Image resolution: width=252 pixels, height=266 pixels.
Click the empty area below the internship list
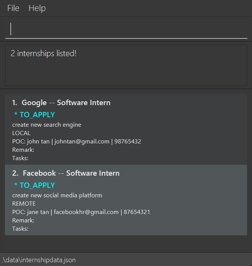pyautogui.click(x=126, y=243)
